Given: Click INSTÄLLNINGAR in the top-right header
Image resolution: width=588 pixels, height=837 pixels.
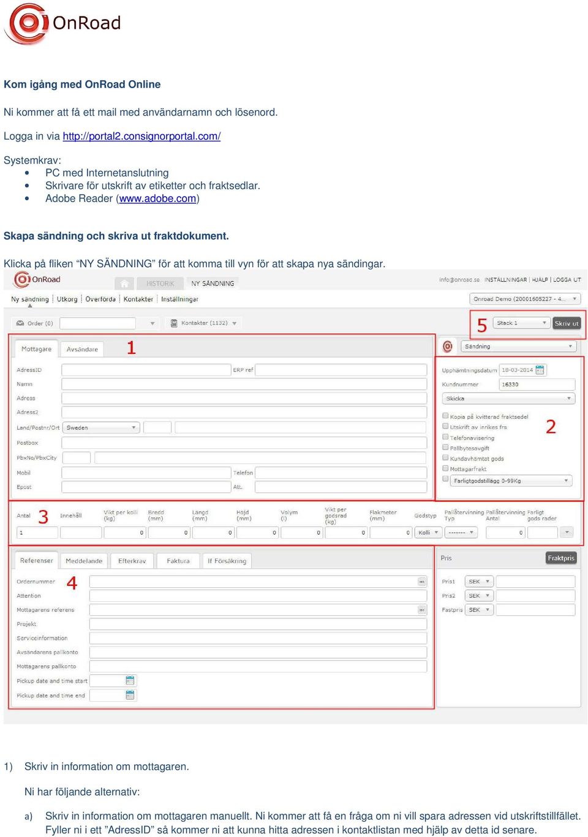Looking at the screenshot, I should pyautogui.click(x=505, y=279).
